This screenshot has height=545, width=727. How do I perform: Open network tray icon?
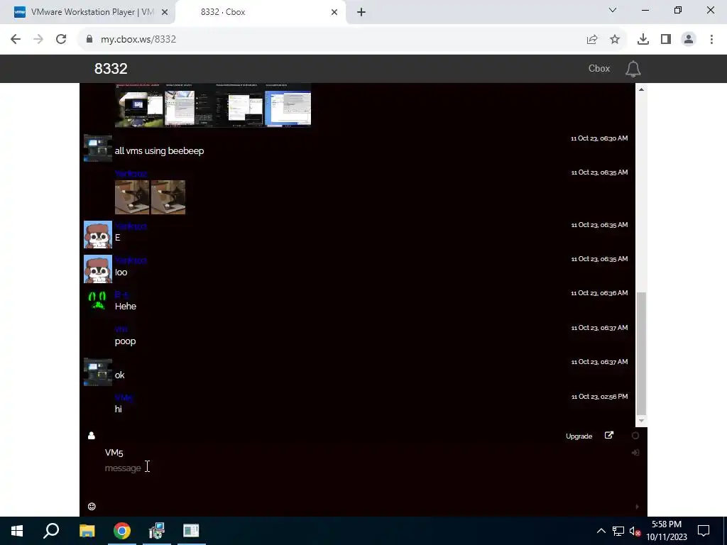pos(618,531)
